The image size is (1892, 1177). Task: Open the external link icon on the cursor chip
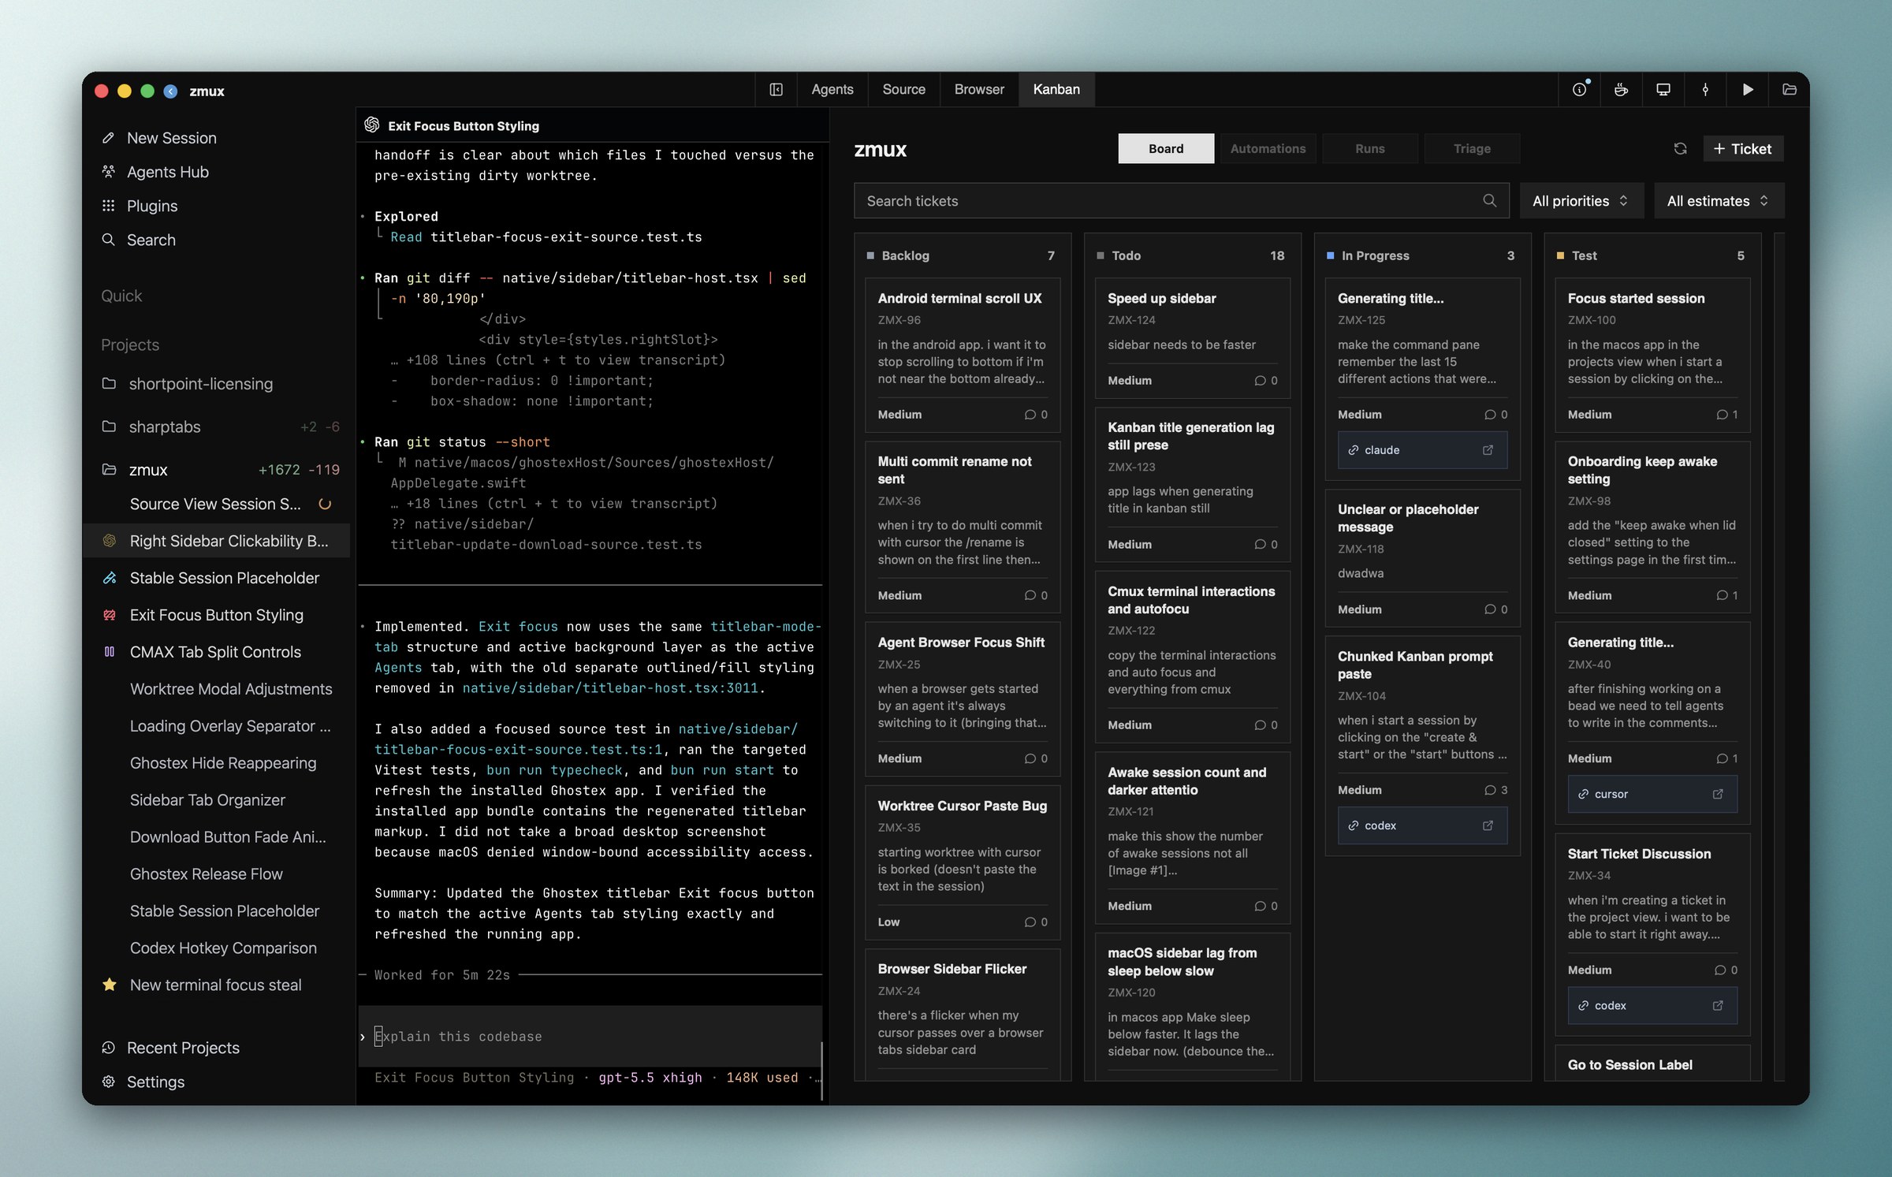pos(1718,794)
